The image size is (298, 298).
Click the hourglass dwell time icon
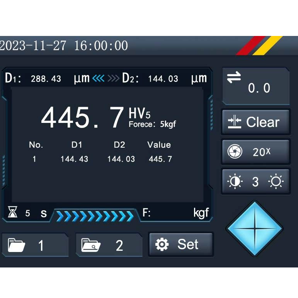(13, 212)
